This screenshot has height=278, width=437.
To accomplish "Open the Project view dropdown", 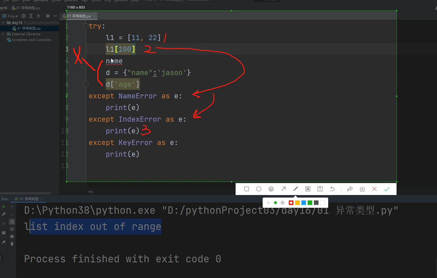I will pyautogui.click(x=10, y=16).
